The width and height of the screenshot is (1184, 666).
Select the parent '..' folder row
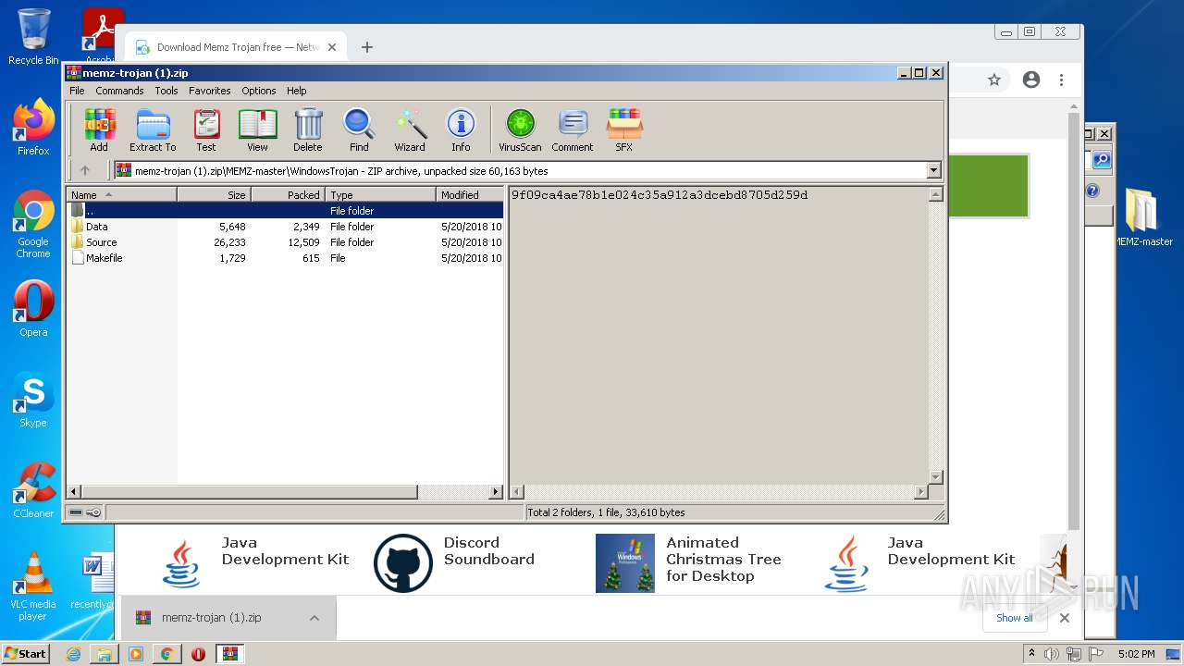[x=285, y=211]
